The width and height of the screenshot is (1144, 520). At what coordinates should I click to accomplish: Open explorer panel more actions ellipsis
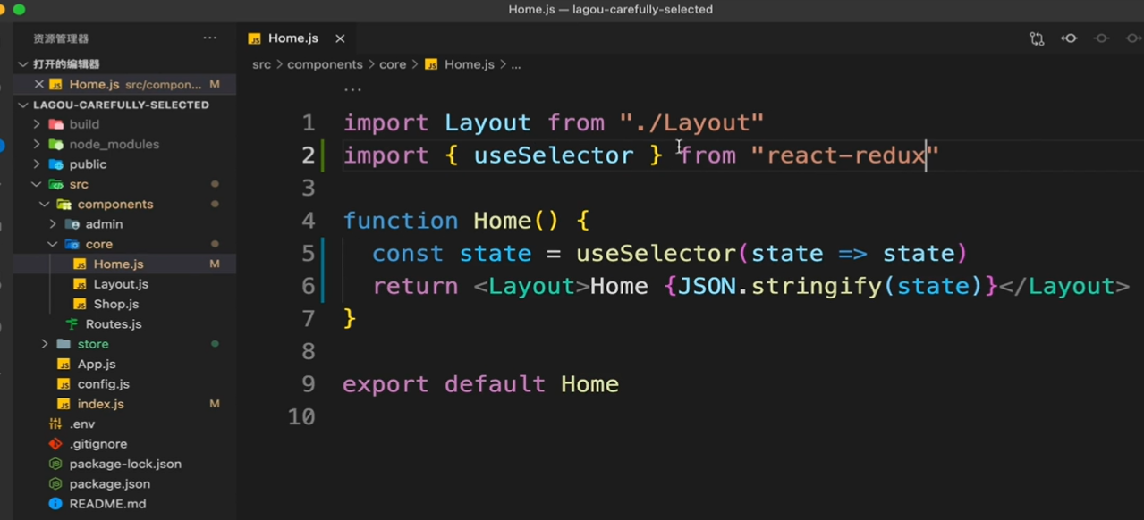tap(209, 38)
